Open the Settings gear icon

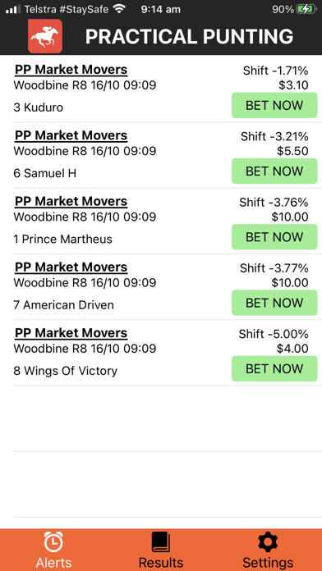(268, 542)
